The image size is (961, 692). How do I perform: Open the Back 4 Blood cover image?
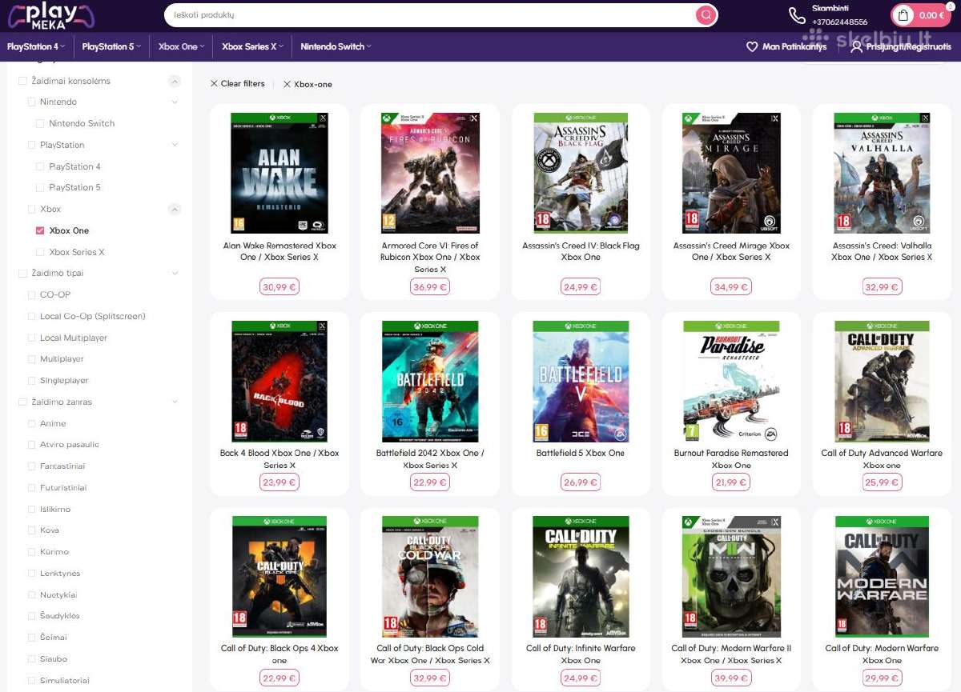point(279,382)
